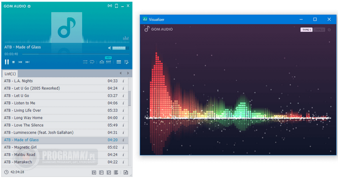Click the sort/align lines playlist icon
This screenshot has height=179, width=338.
pyautogui.click(x=116, y=172)
